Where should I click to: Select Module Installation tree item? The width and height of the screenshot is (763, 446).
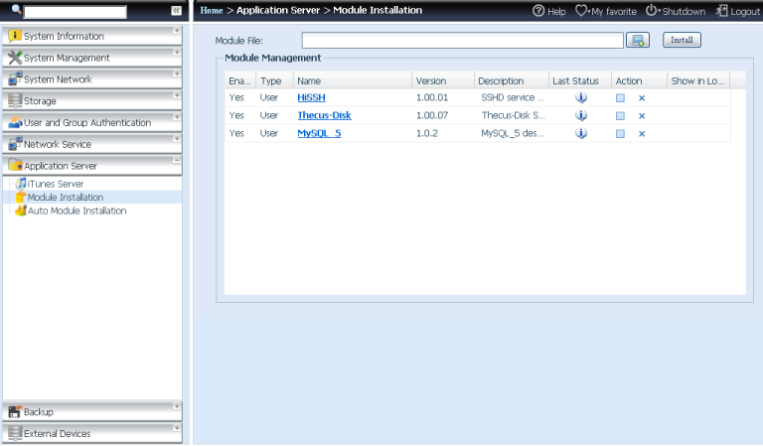(66, 197)
